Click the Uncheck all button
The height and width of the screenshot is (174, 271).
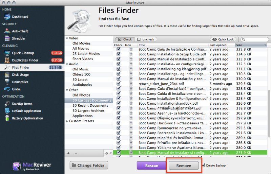(146, 39)
